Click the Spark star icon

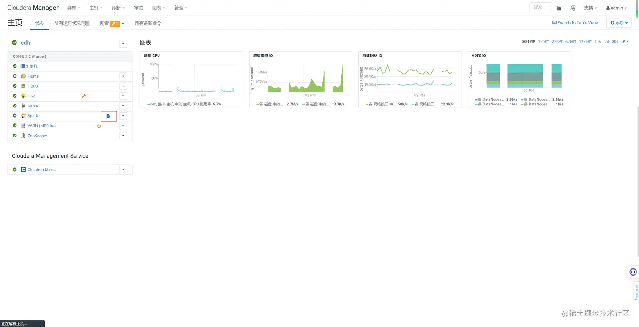point(23,116)
